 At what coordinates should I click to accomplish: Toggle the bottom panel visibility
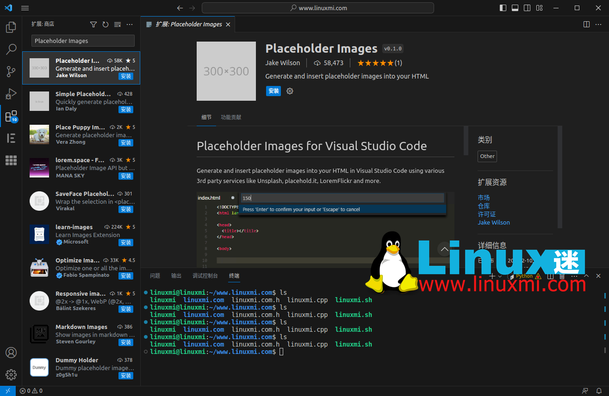(x=515, y=8)
